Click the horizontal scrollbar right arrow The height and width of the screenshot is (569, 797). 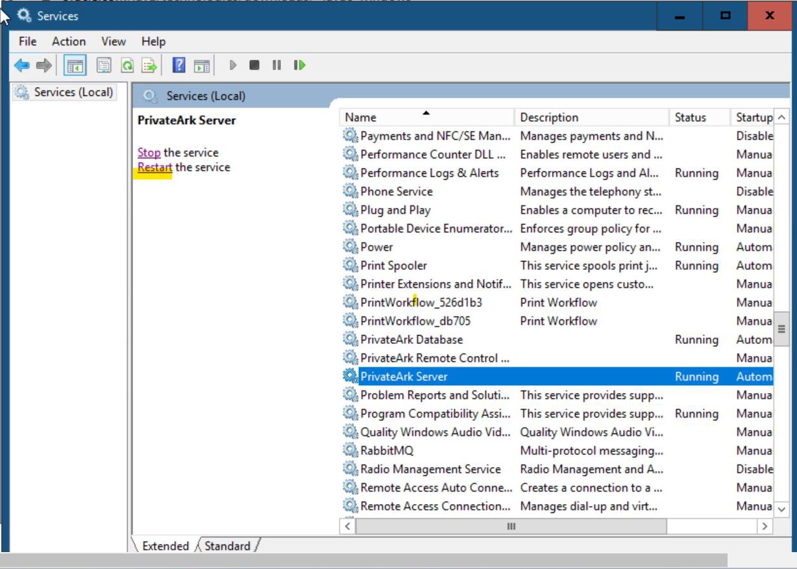(x=766, y=526)
